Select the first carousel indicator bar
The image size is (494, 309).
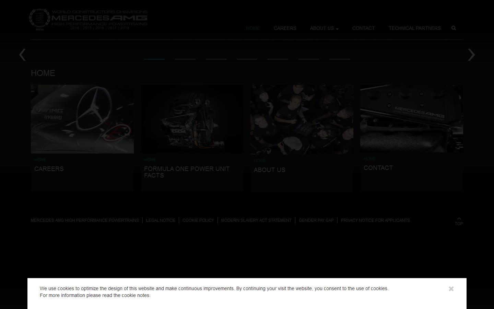point(154,59)
